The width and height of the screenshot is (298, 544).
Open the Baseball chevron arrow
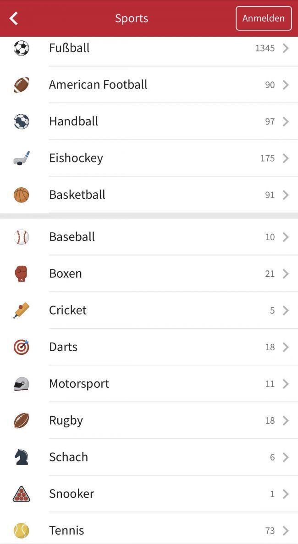(x=286, y=237)
